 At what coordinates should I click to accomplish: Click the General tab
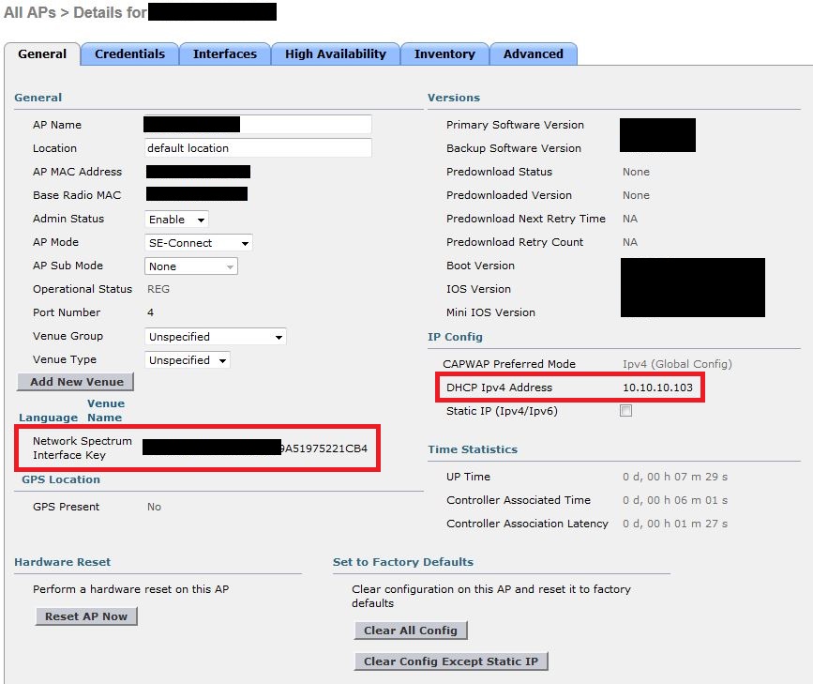click(x=42, y=54)
